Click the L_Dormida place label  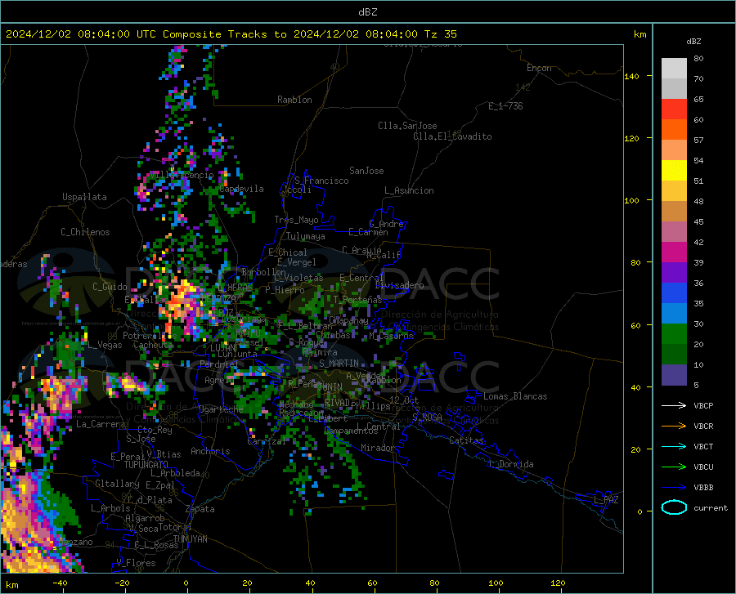510,464
